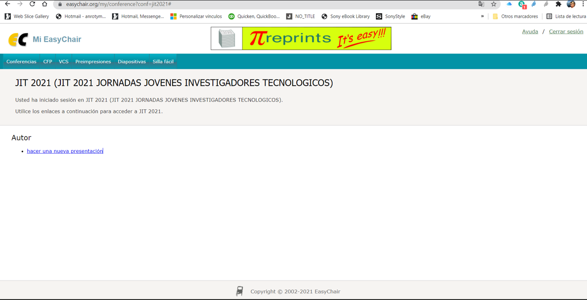Open the Ayuda help link

point(530,32)
